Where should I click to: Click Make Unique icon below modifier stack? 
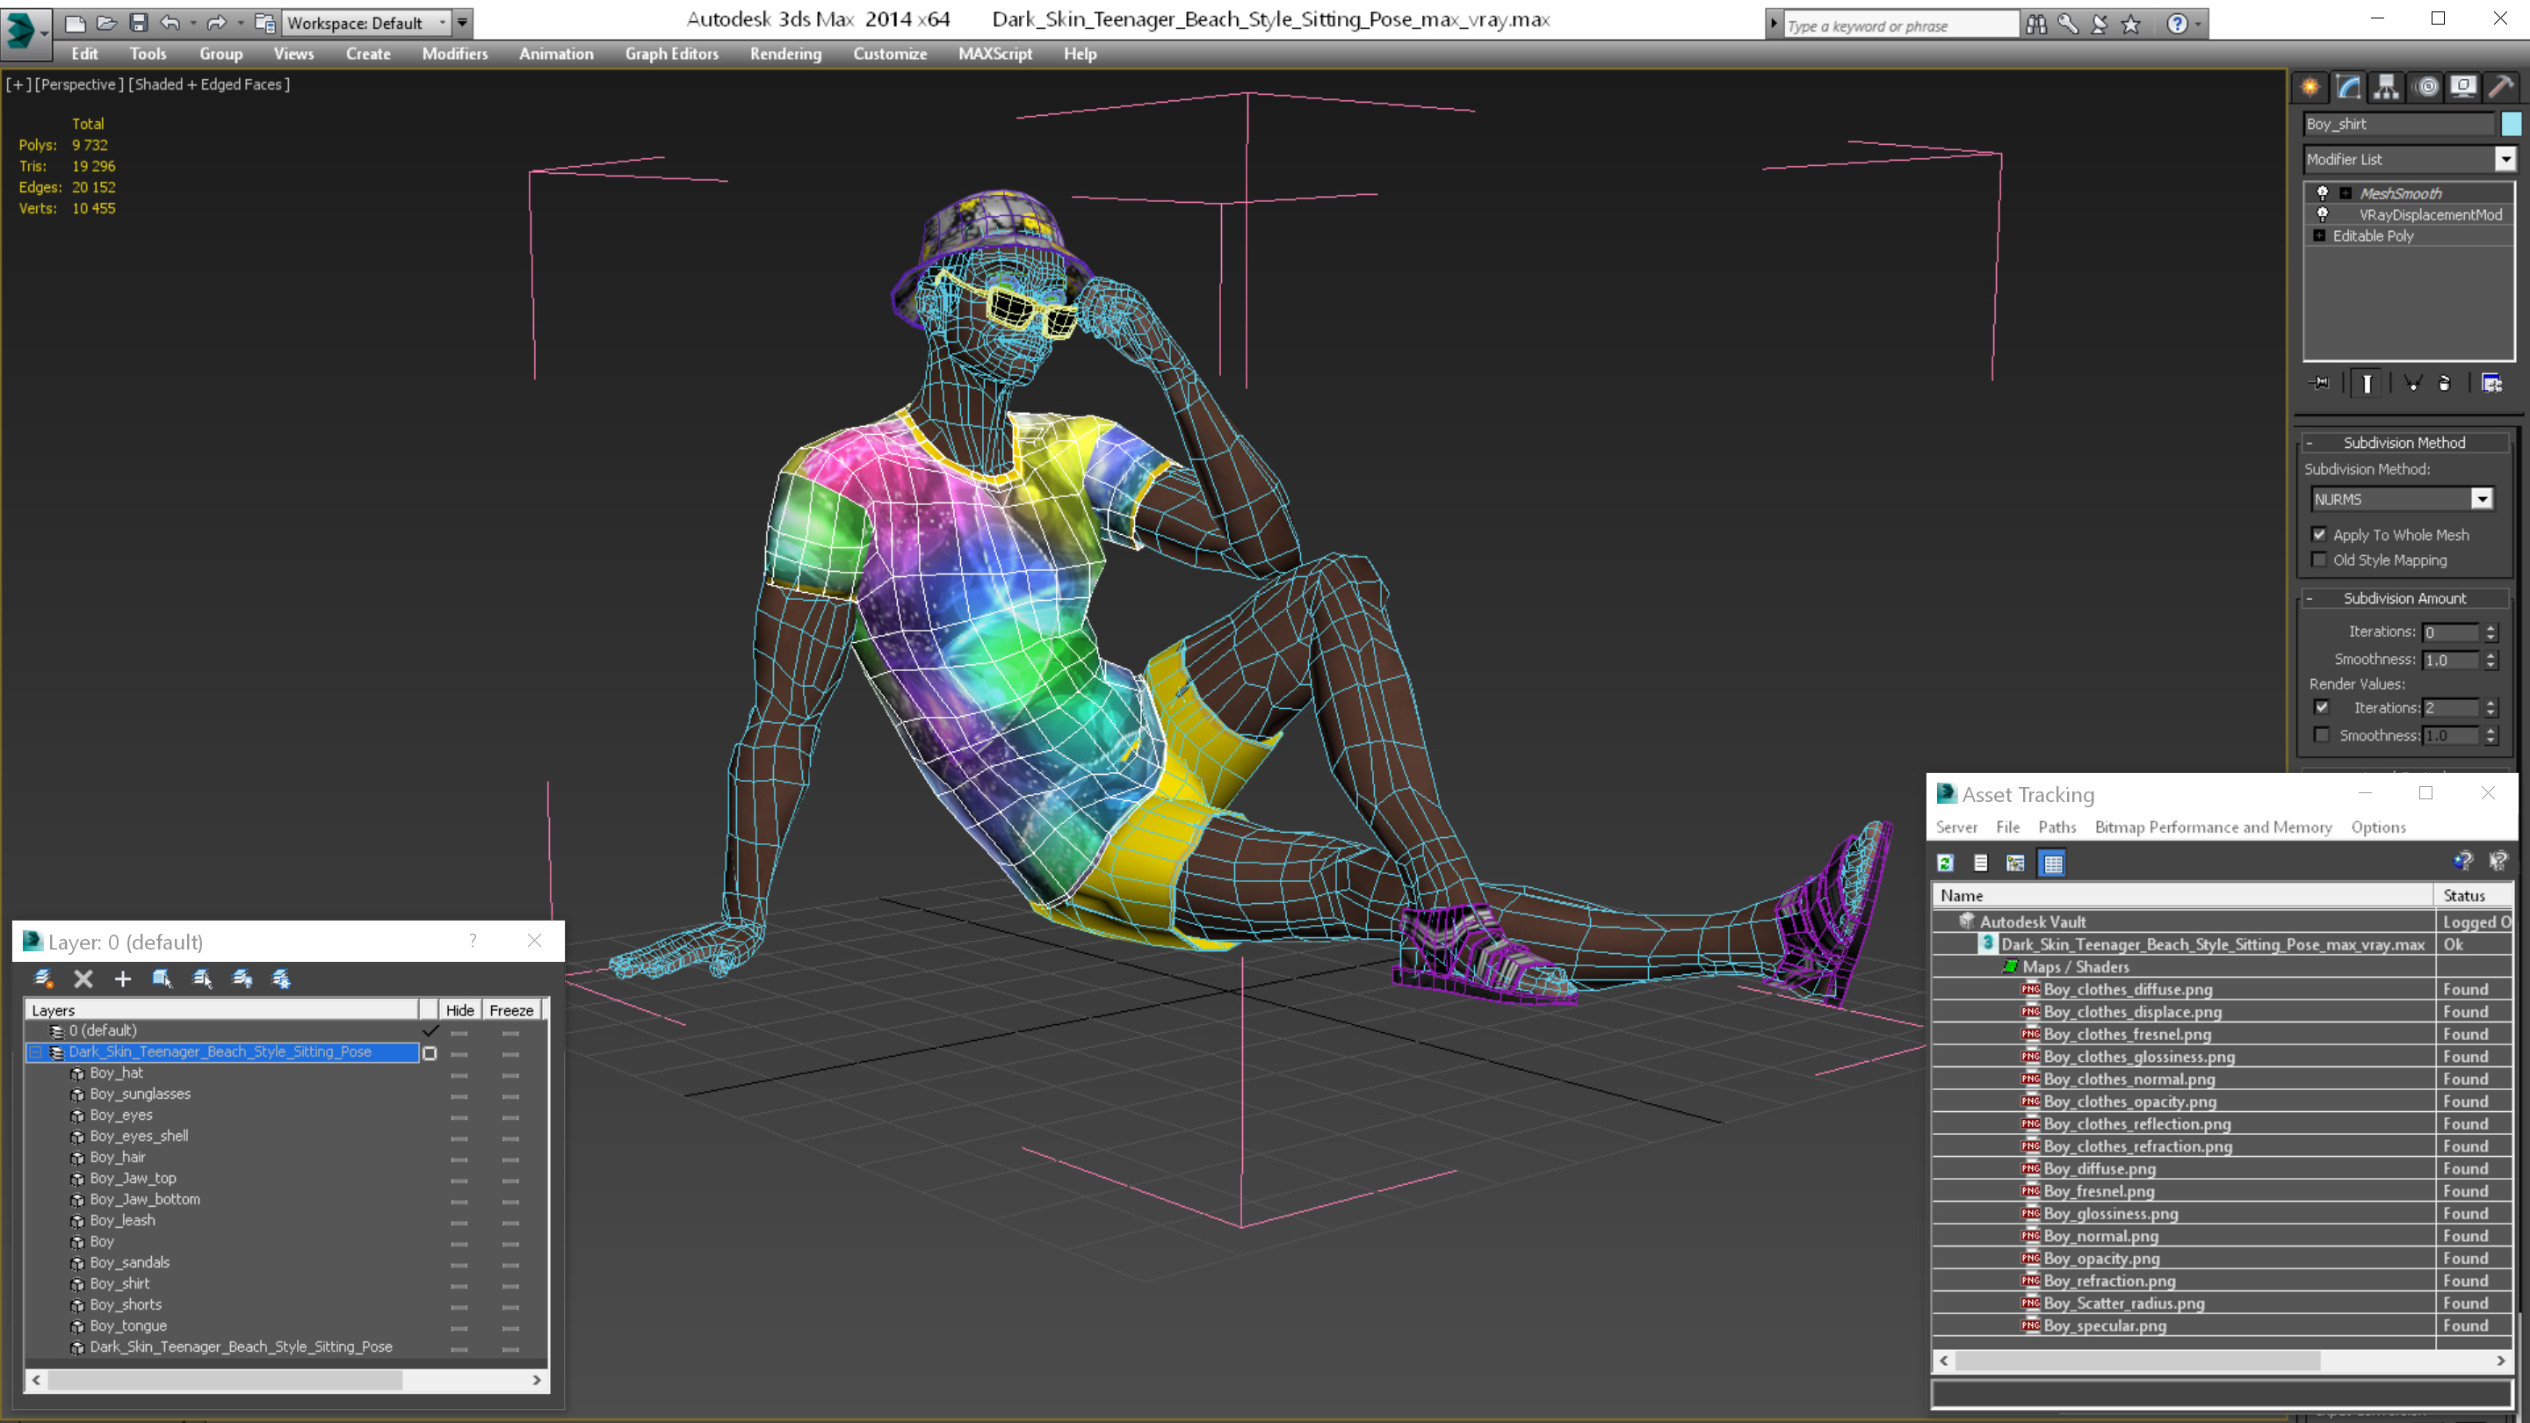[2413, 383]
